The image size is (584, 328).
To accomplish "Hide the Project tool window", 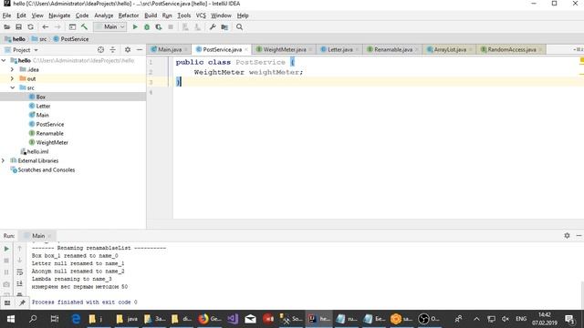I will click(x=140, y=49).
